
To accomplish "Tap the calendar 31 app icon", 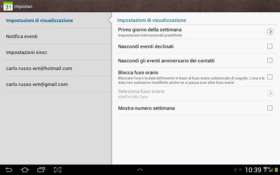I will (x=8, y=6).
